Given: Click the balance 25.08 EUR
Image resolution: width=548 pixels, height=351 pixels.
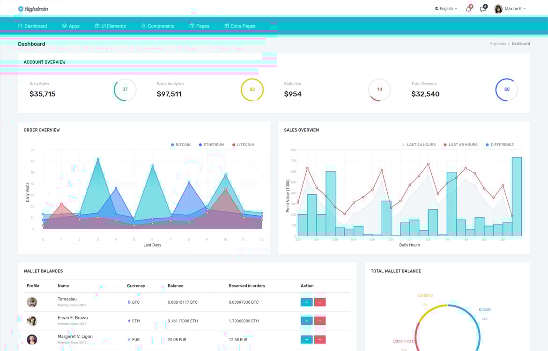Looking at the screenshot, I should point(177,340).
